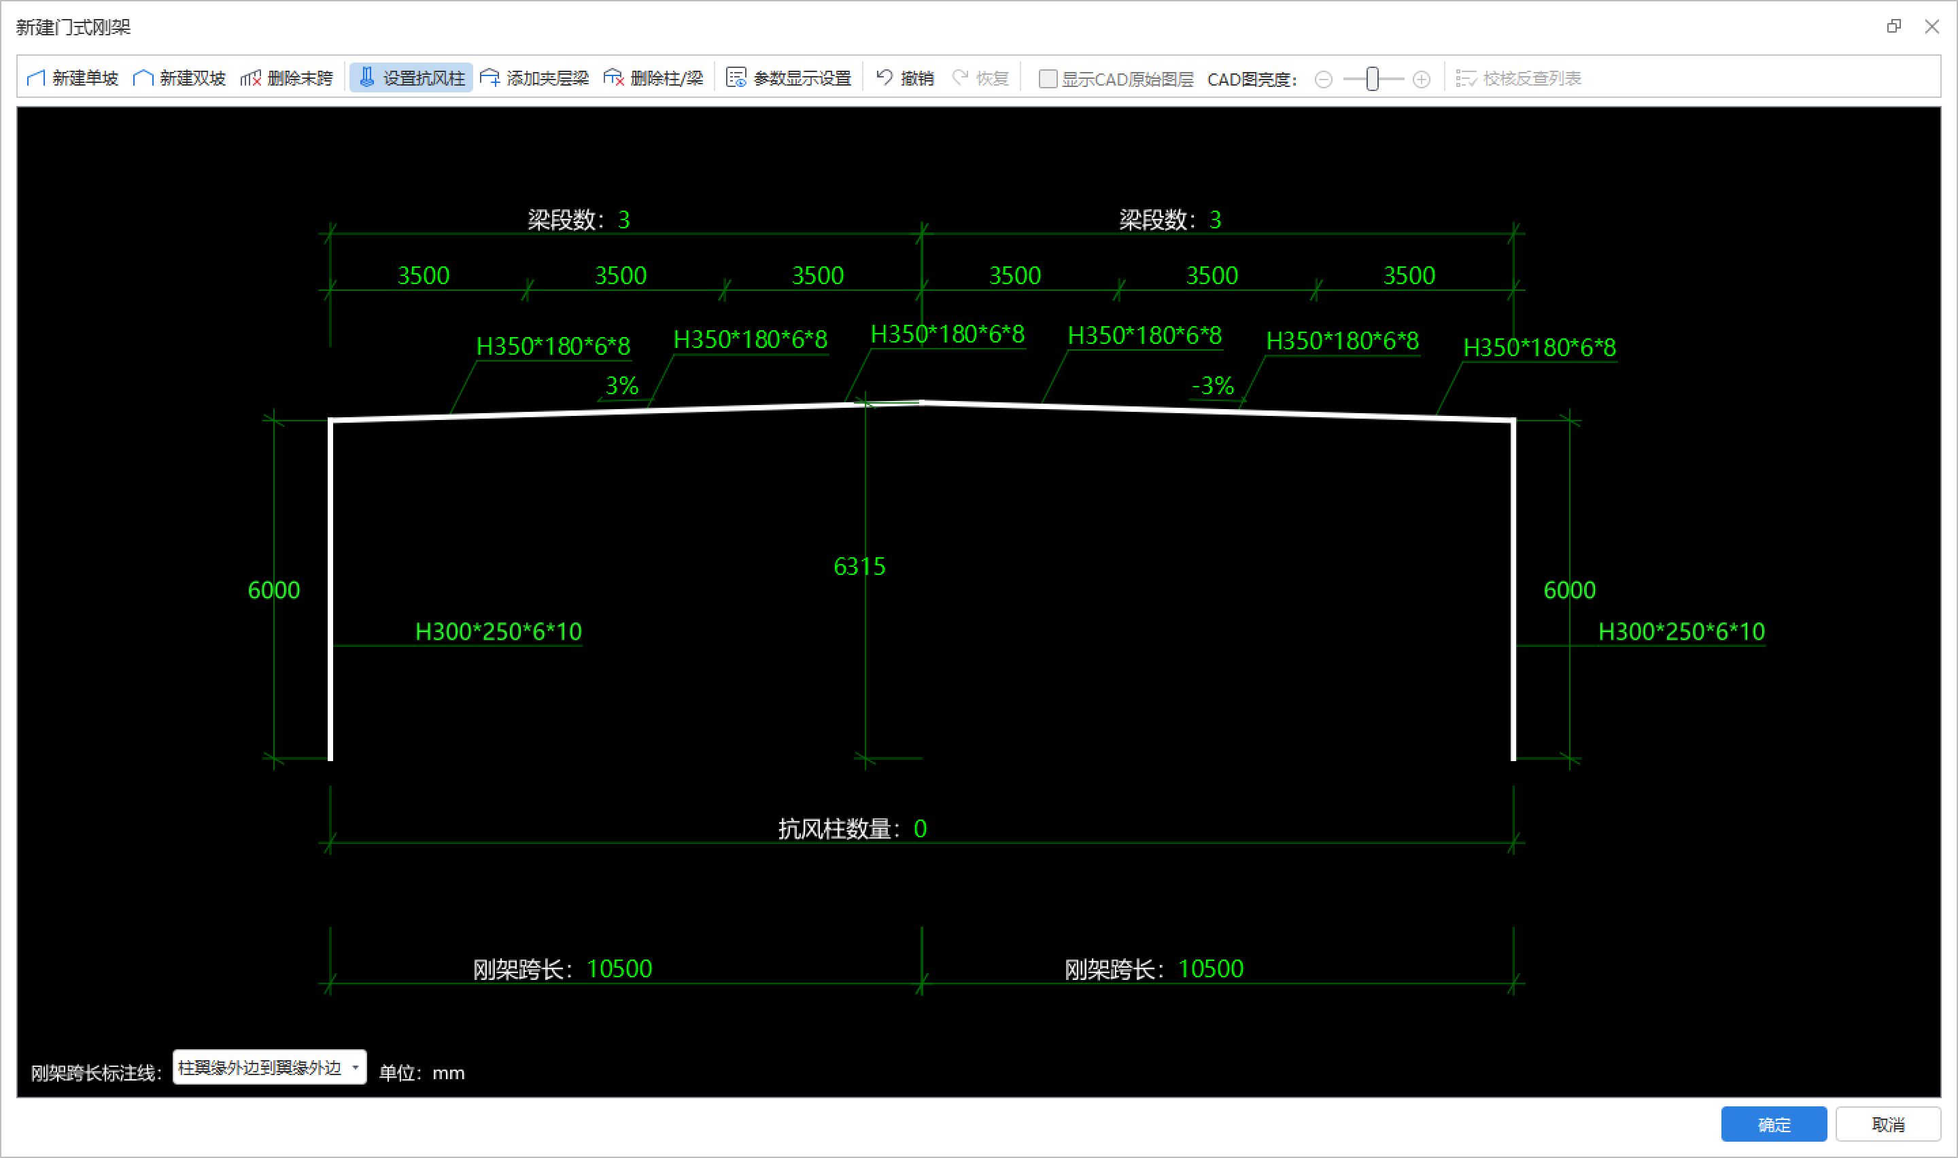Click the CAD图亮度 slider handle

pos(1372,79)
